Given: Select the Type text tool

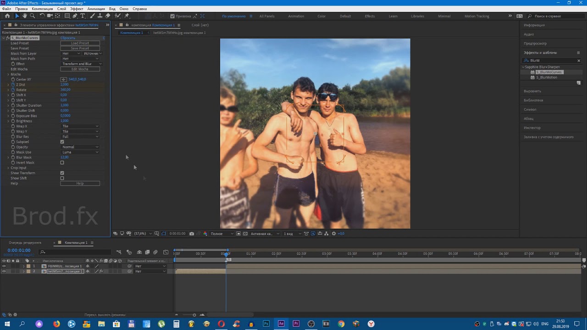Looking at the screenshot, I should (x=83, y=16).
